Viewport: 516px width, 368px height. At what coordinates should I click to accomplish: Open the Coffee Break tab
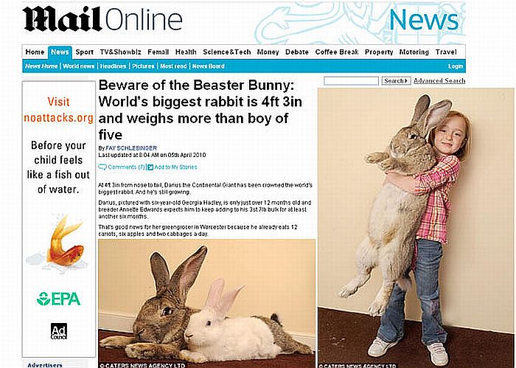pos(337,52)
